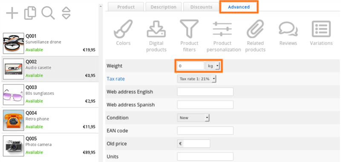The image size is (341, 162).
Task: Select the 80s sunglasses thumbnail
Action: (14, 95)
